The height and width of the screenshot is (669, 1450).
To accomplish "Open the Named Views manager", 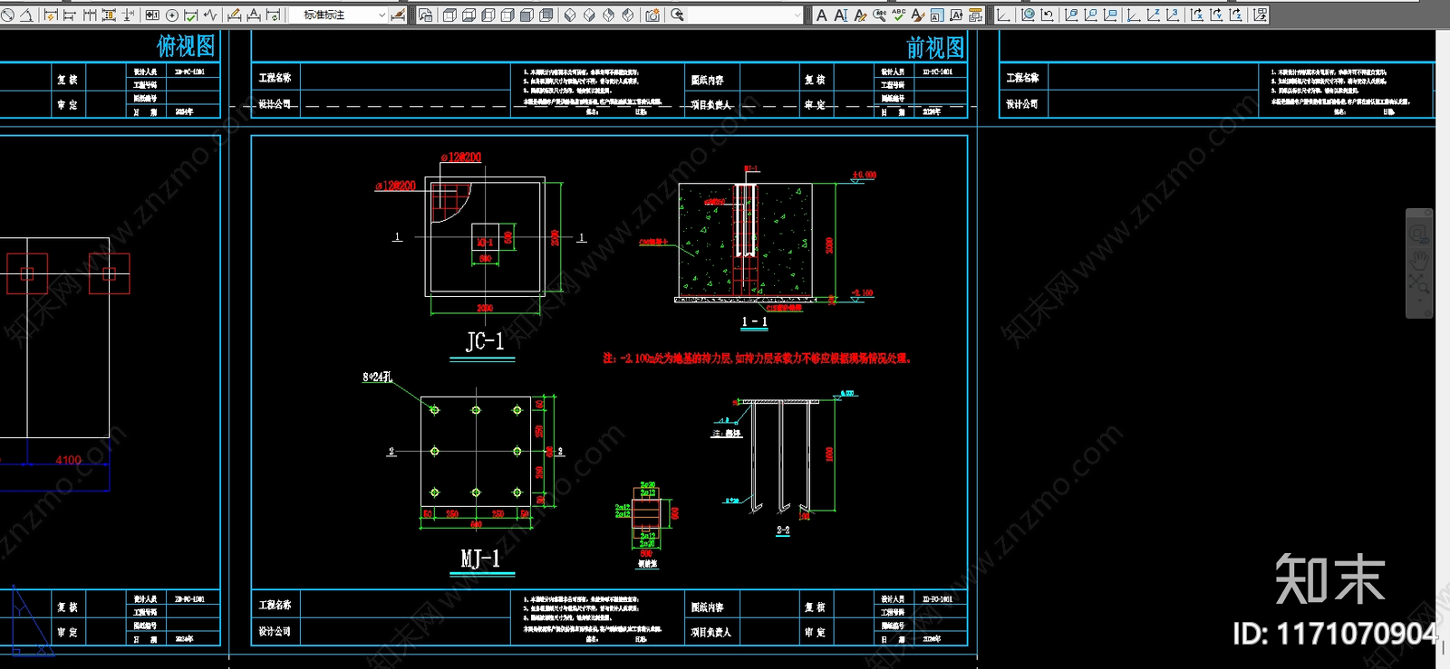I will tap(425, 15).
